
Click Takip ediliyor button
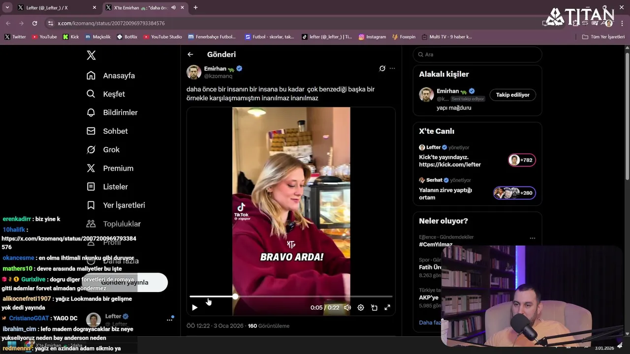(x=513, y=95)
